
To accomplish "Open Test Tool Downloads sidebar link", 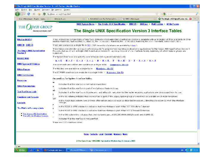I will pos(27,92).
